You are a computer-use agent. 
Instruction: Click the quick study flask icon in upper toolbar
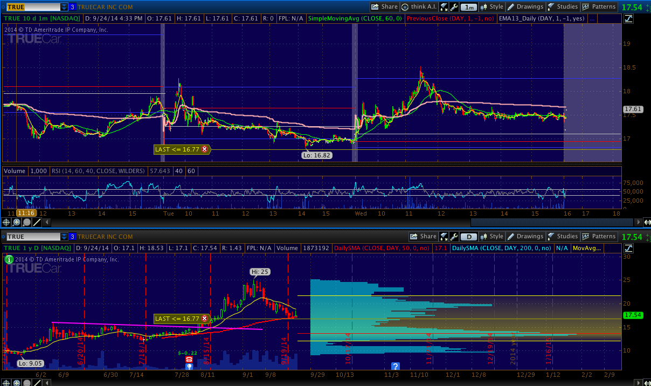[444, 7]
